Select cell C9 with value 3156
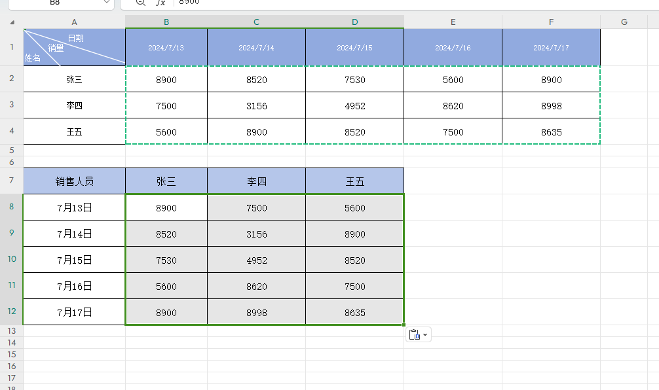659x390 pixels. point(256,234)
